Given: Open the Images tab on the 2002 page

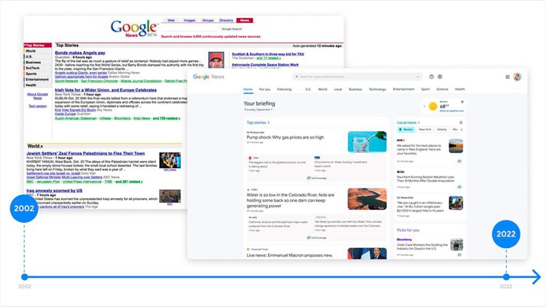Looking at the screenshot, I should click(x=189, y=20).
